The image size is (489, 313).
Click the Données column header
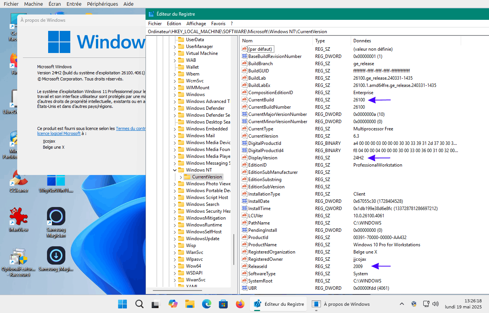406,41
